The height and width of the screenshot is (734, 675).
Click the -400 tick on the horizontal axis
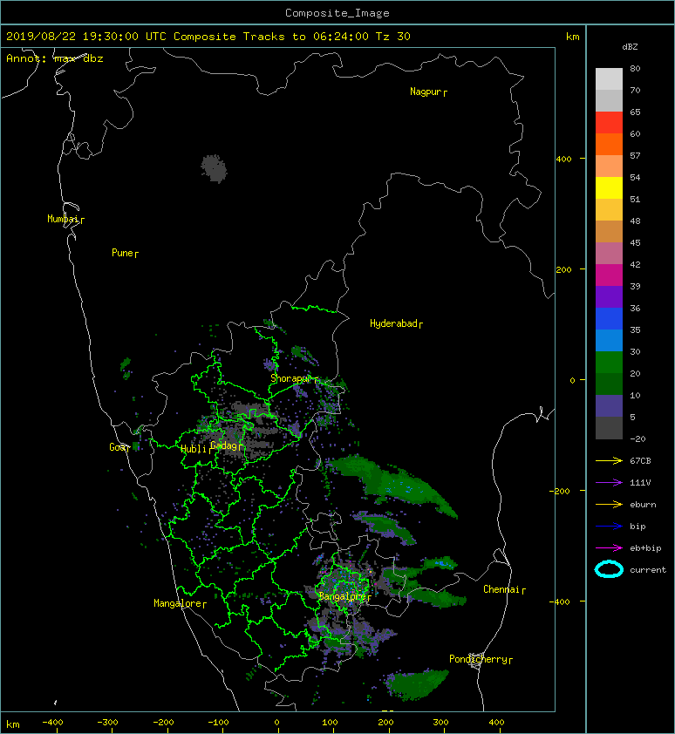click(x=52, y=723)
